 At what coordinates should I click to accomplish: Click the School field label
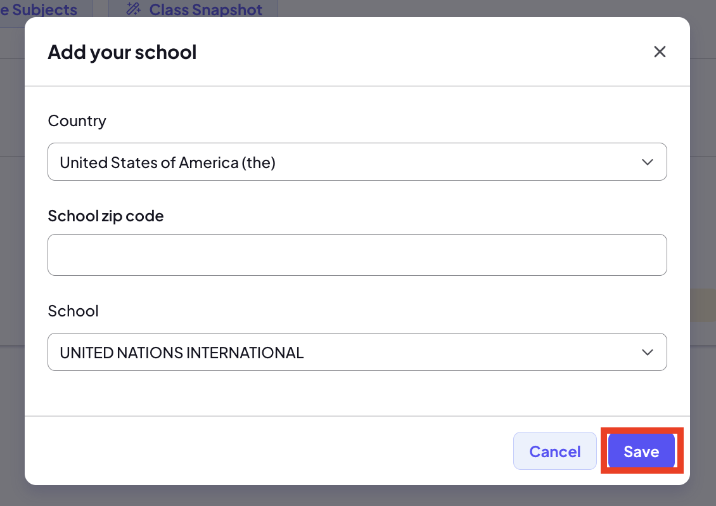point(73,311)
